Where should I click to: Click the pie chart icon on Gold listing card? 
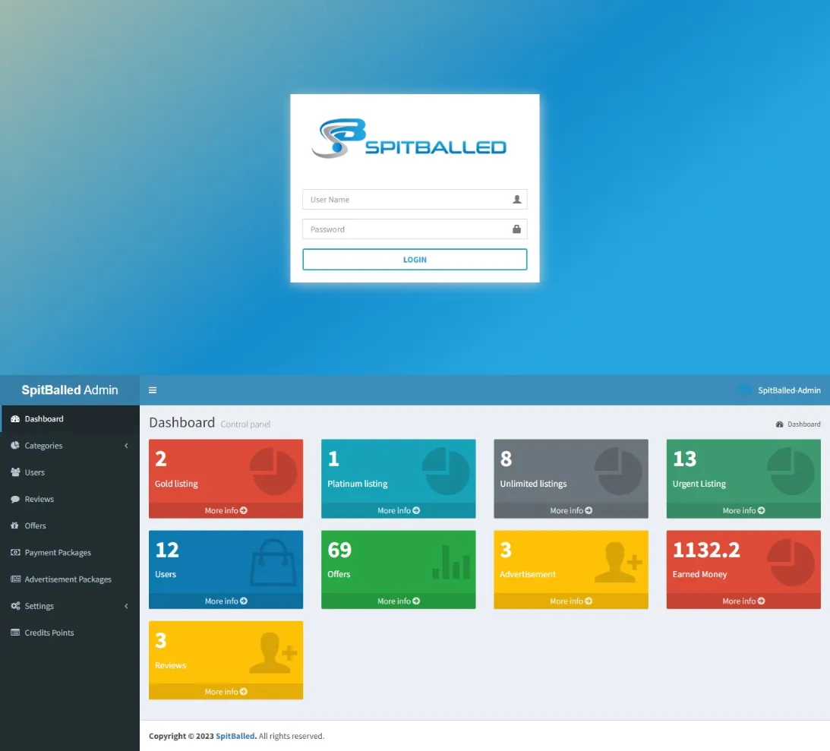273,471
